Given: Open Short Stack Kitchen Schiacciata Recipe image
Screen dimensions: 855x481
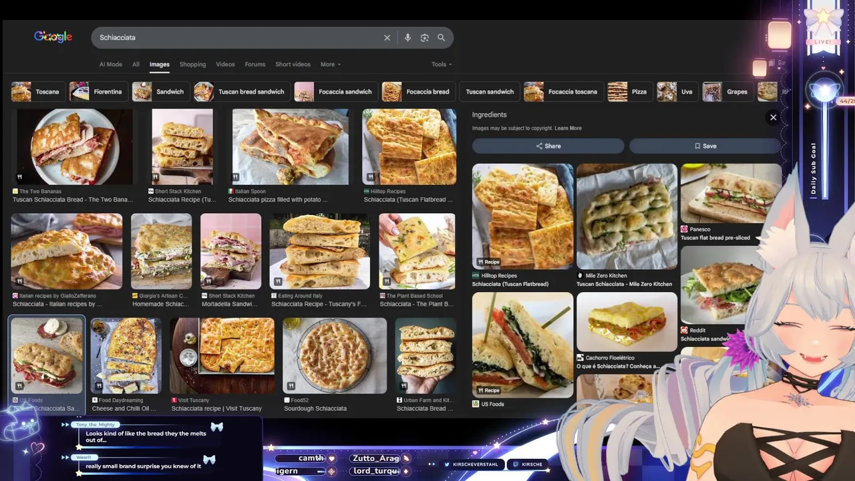Looking at the screenshot, I should point(182,147).
